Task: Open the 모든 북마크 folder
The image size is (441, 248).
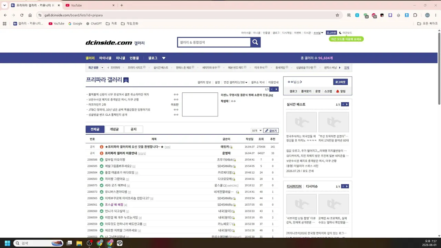Action: click(x=427, y=24)
